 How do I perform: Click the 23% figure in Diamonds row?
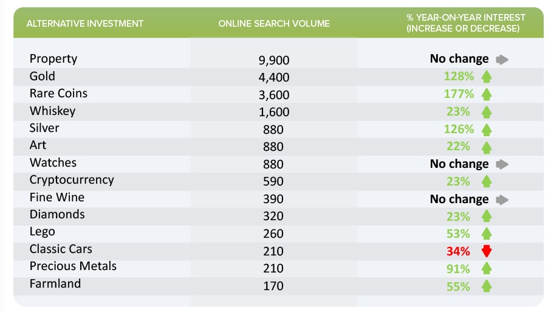[458, 217]
